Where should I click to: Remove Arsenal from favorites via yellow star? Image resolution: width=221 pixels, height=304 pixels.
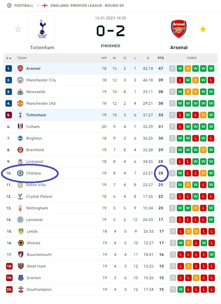(x=203, y=29)
